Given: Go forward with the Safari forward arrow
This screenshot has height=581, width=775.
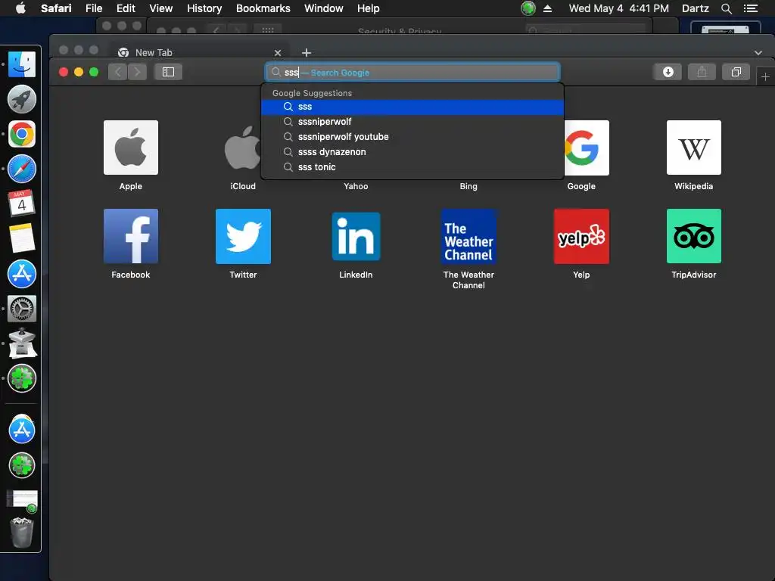Looking at the screenshot, I should 137,72.
